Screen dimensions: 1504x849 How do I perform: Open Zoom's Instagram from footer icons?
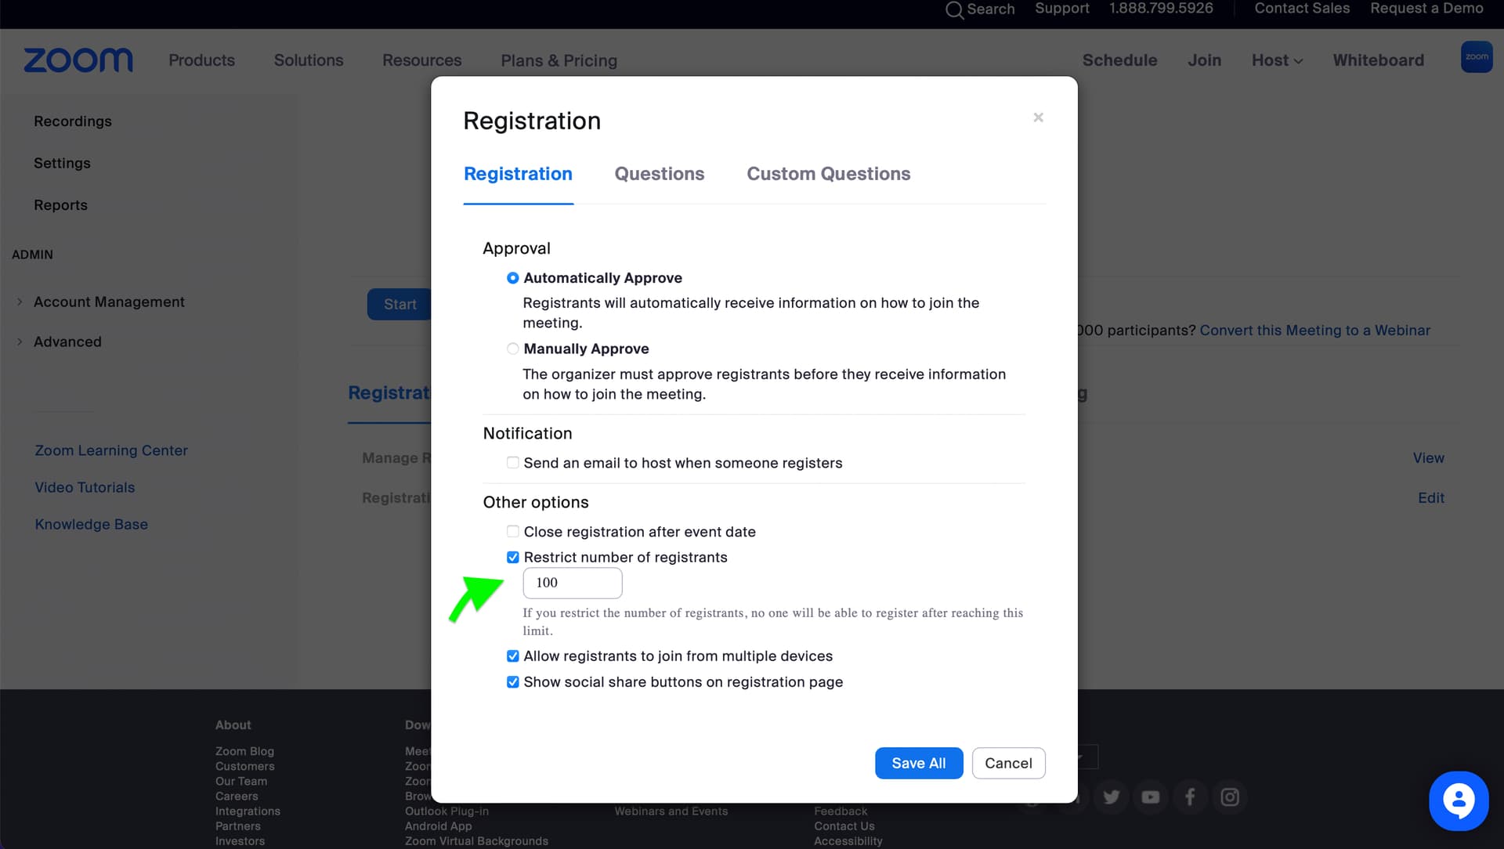click(1229, 797)
